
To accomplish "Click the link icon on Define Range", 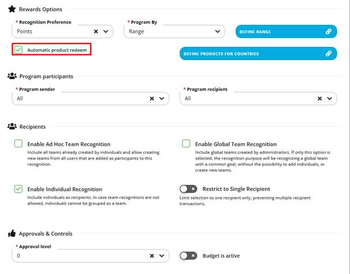I will [x=329, y=32].
